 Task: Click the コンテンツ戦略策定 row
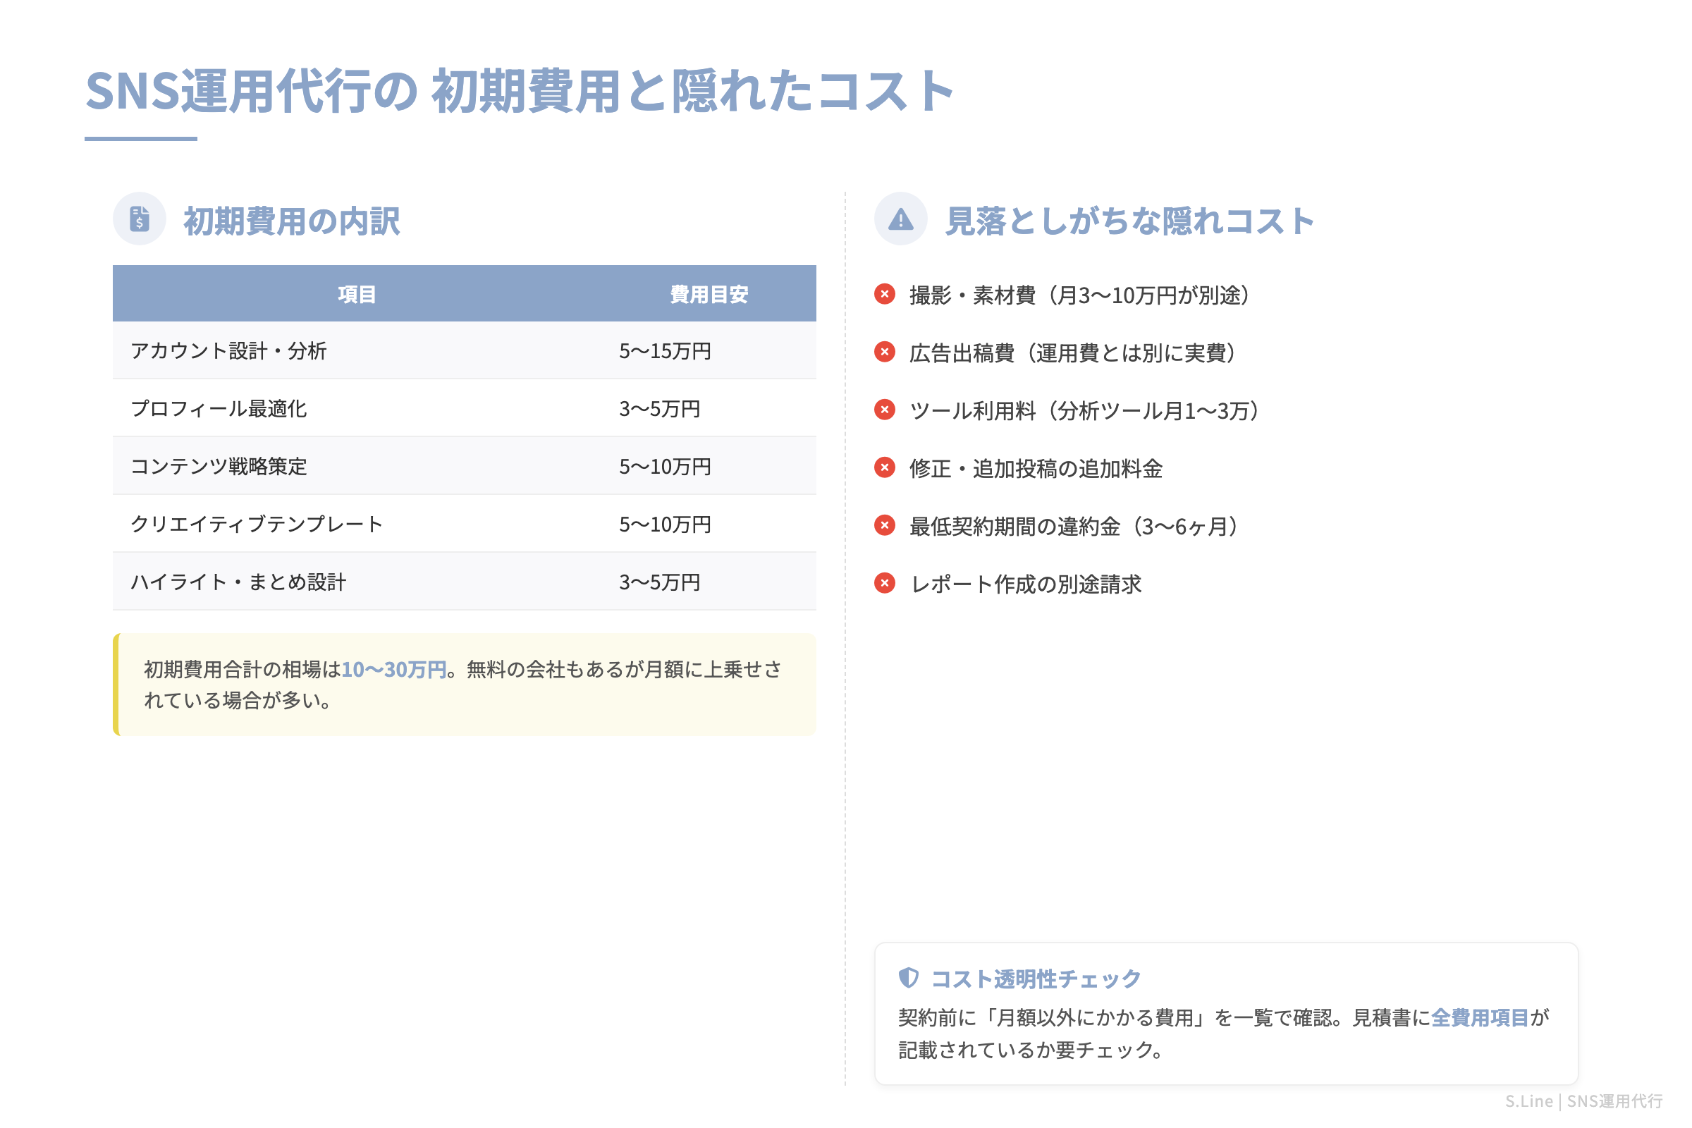(464, 466)
